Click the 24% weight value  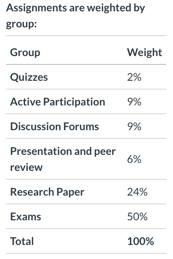[137, 192]
